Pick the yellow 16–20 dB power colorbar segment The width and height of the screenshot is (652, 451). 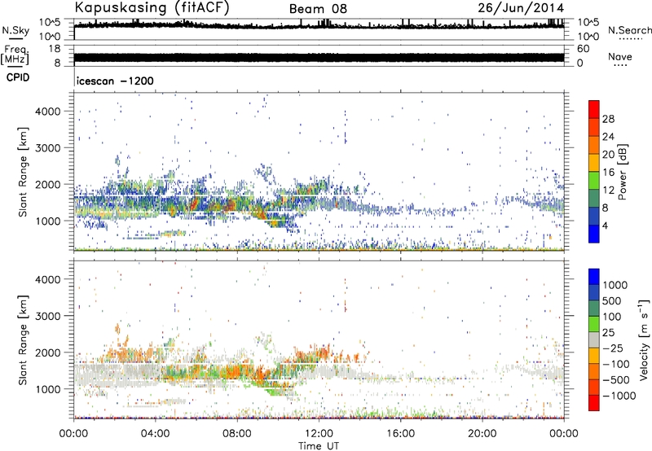point(594,163)
